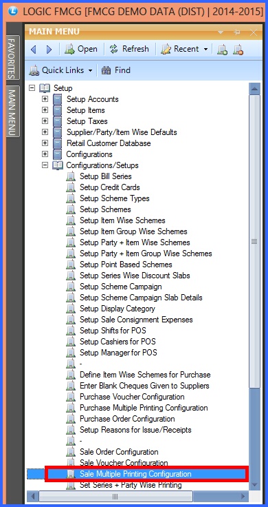Collapse the Configurations/Setups node
268x507 pixels.
coord(45,165)
